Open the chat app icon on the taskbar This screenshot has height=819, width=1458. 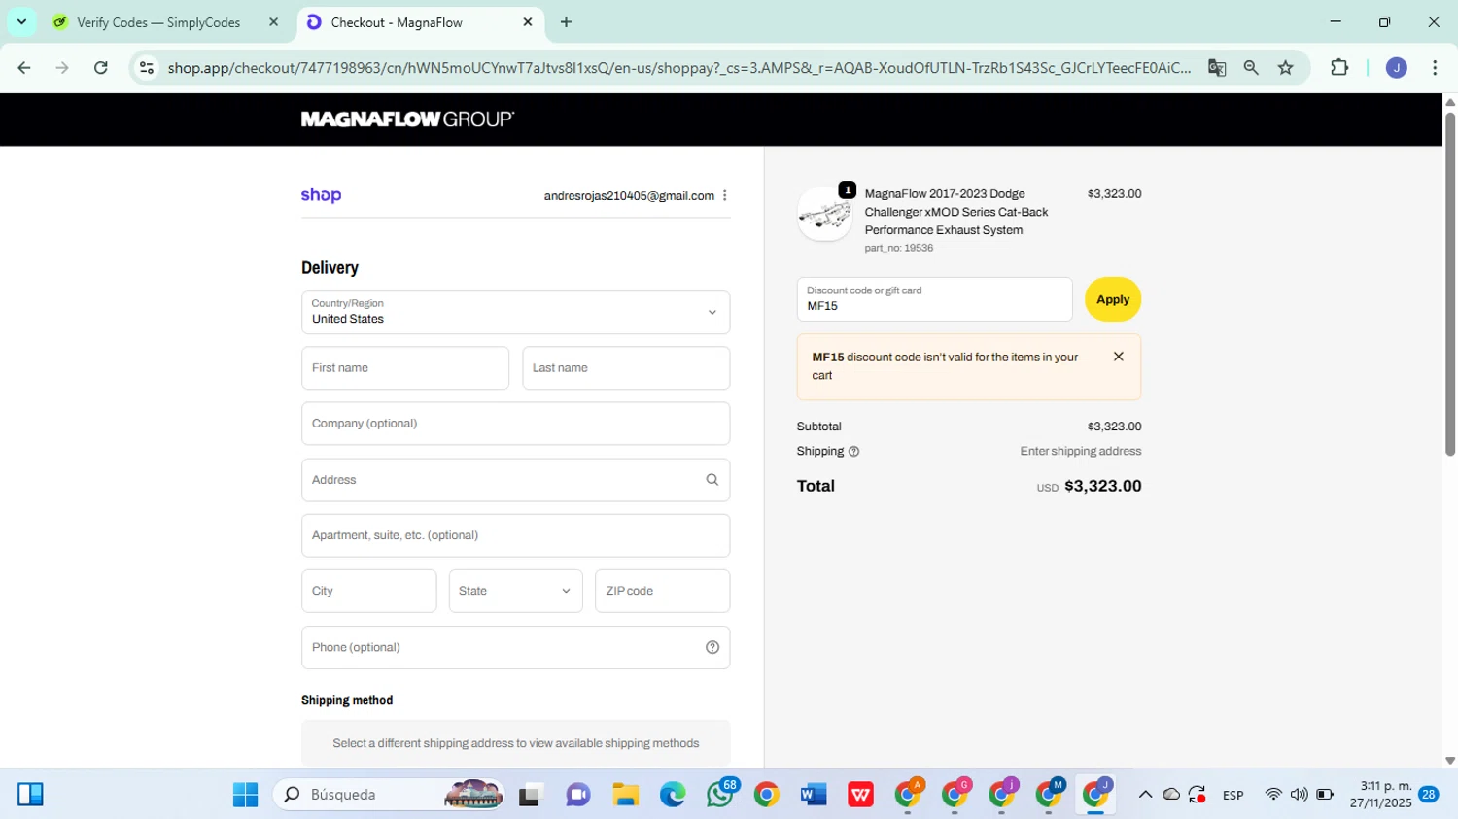(x=578, y=795)
